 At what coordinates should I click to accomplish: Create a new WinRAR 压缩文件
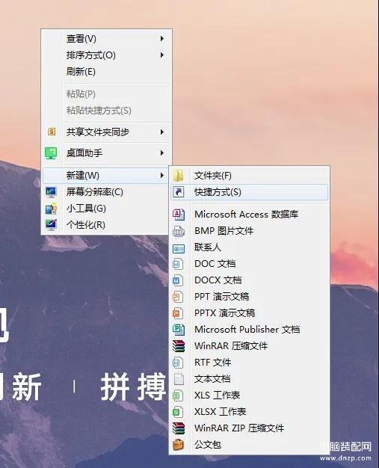250,346
